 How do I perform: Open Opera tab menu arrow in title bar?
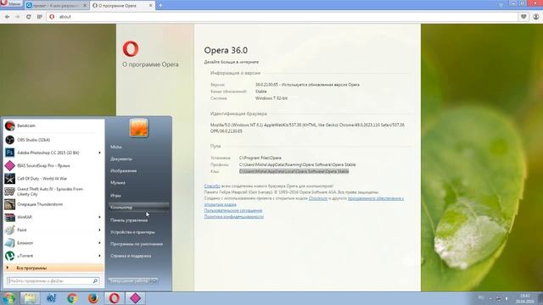(501, 4)
